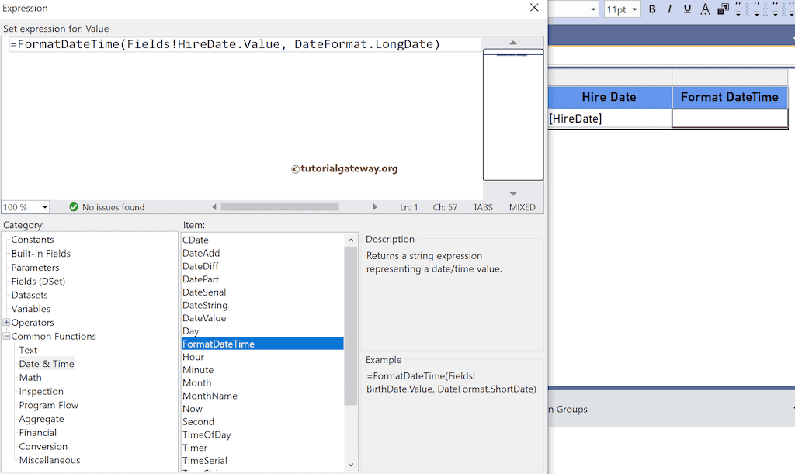The width and height of the screenshot is (795, 474).
Task: Select the Date & Time subcategory
Action: point(47,364)
